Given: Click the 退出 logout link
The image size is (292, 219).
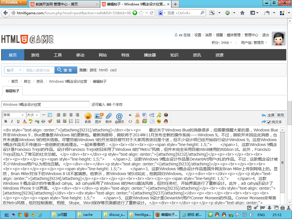Looking at the screenshot, I should 265,35.
